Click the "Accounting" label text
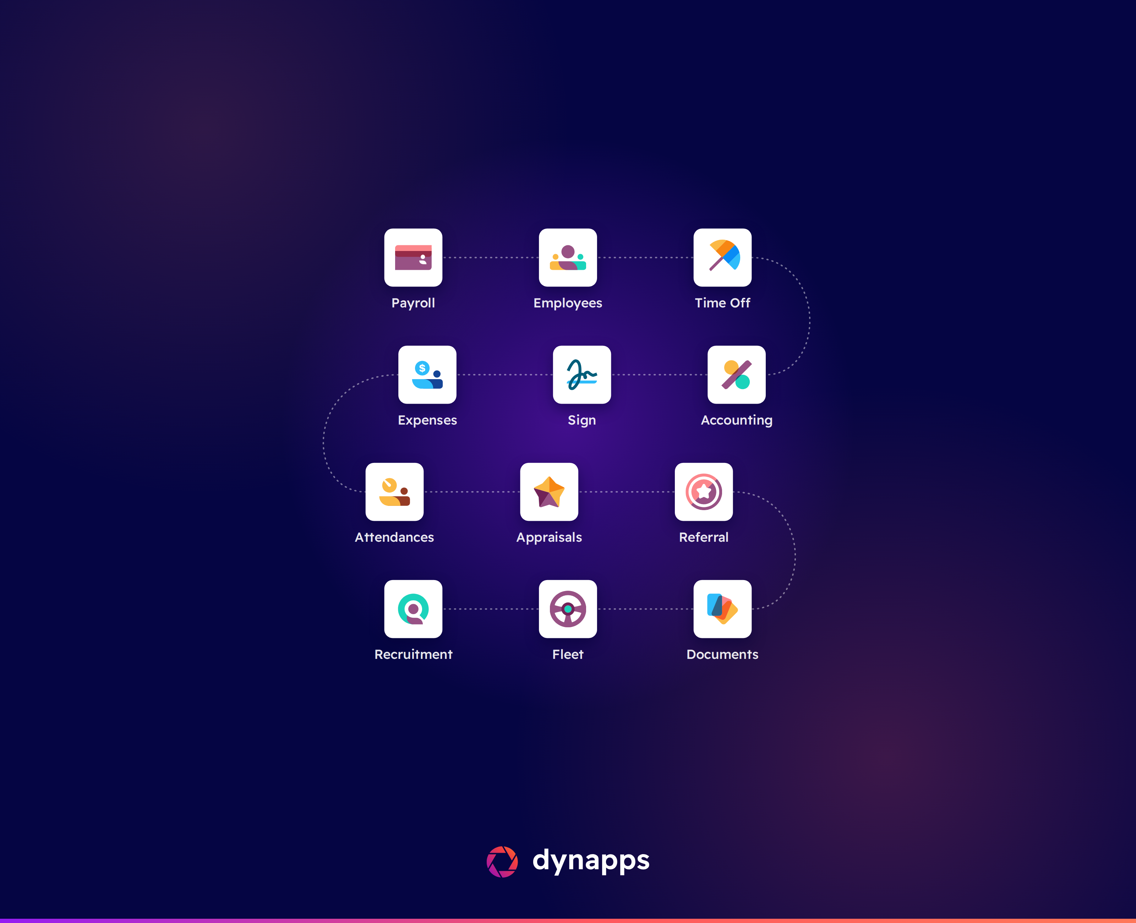The width and height of the screenshot is (1136, 923). click(x=737, y=420)
